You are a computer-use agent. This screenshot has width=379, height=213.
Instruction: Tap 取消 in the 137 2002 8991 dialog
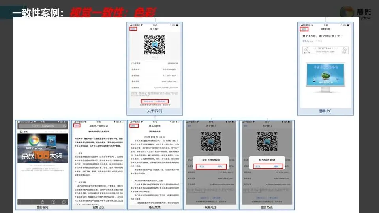(x=258, y=166)
